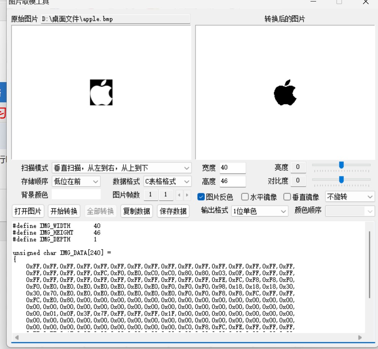Expand the 输出格式 dropdown

point(259,211)
